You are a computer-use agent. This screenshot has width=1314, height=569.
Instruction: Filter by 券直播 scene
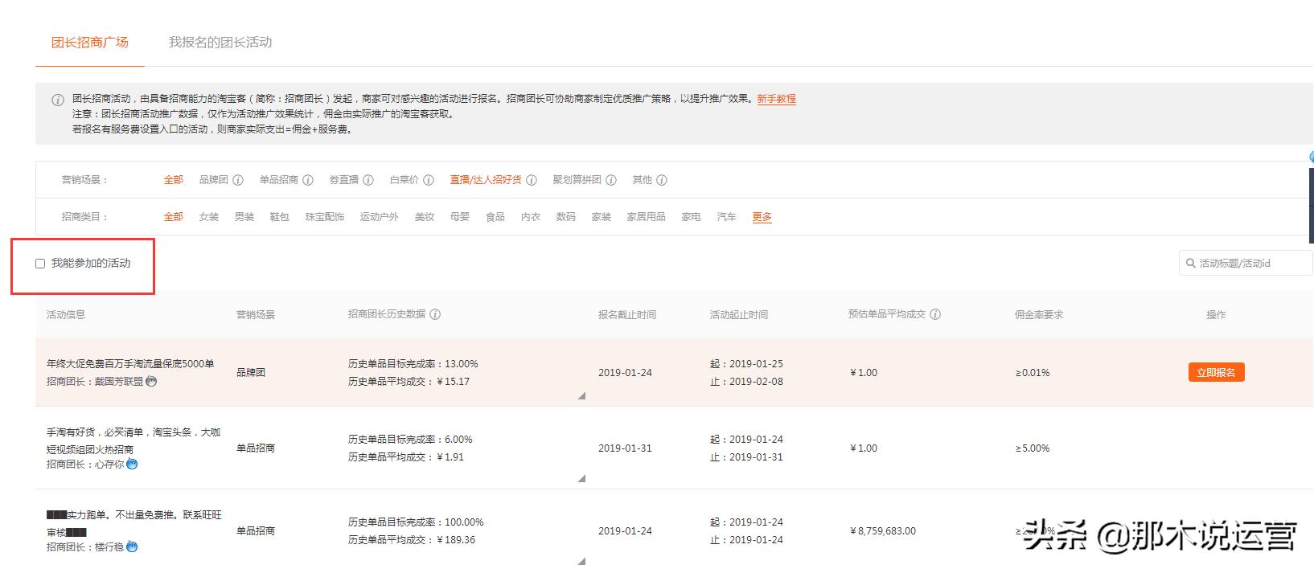(x=344, y=180)
